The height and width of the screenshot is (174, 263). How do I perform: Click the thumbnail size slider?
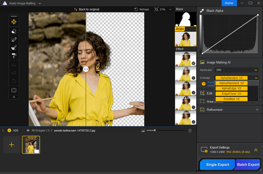click(x=155, y=130)
